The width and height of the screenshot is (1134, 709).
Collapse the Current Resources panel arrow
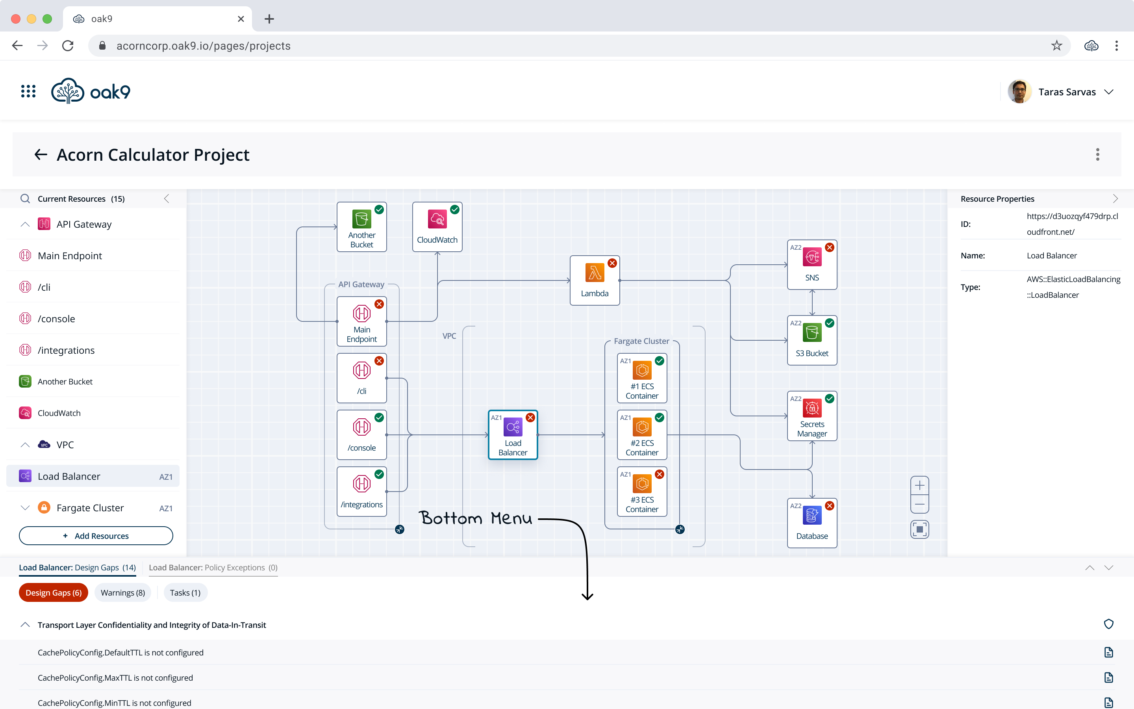tap(167, 199)
